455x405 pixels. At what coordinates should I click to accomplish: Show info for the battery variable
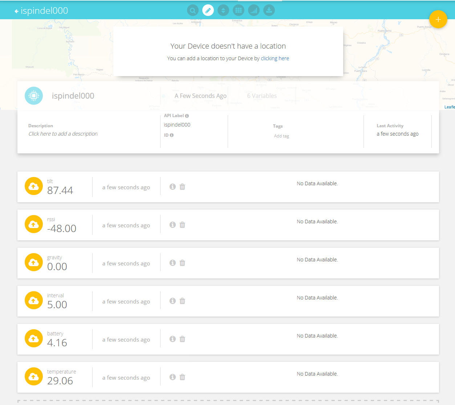[172, 339]
